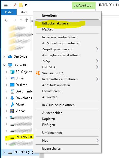Expand the Musik folder node
The width and height of the screenshot is (119, 158).
click(x=6, y=104)
